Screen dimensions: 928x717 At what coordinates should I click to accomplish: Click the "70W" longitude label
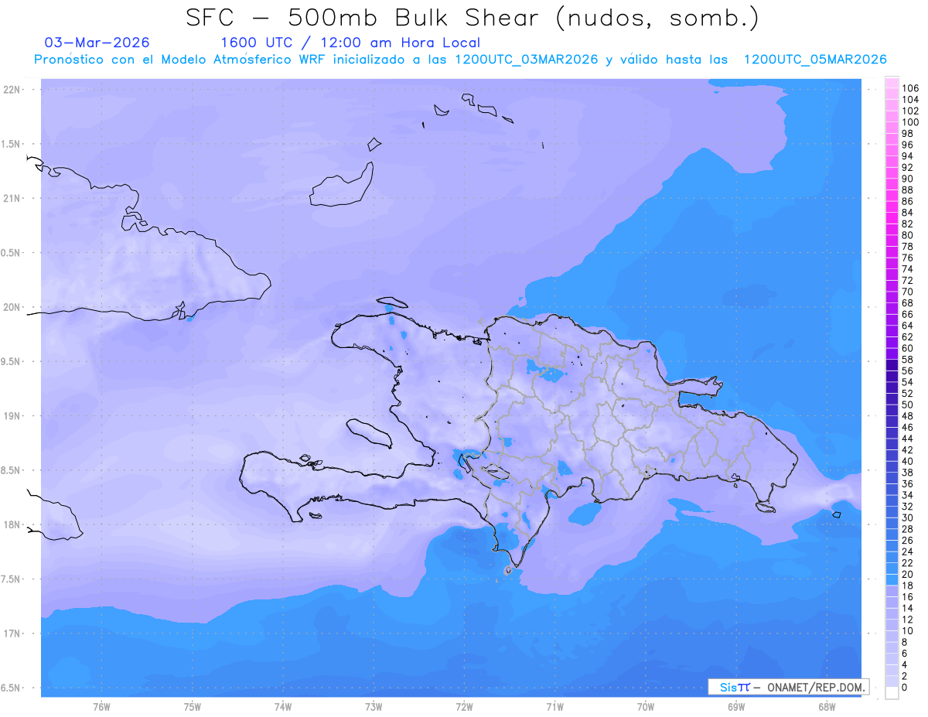(646, 706)
